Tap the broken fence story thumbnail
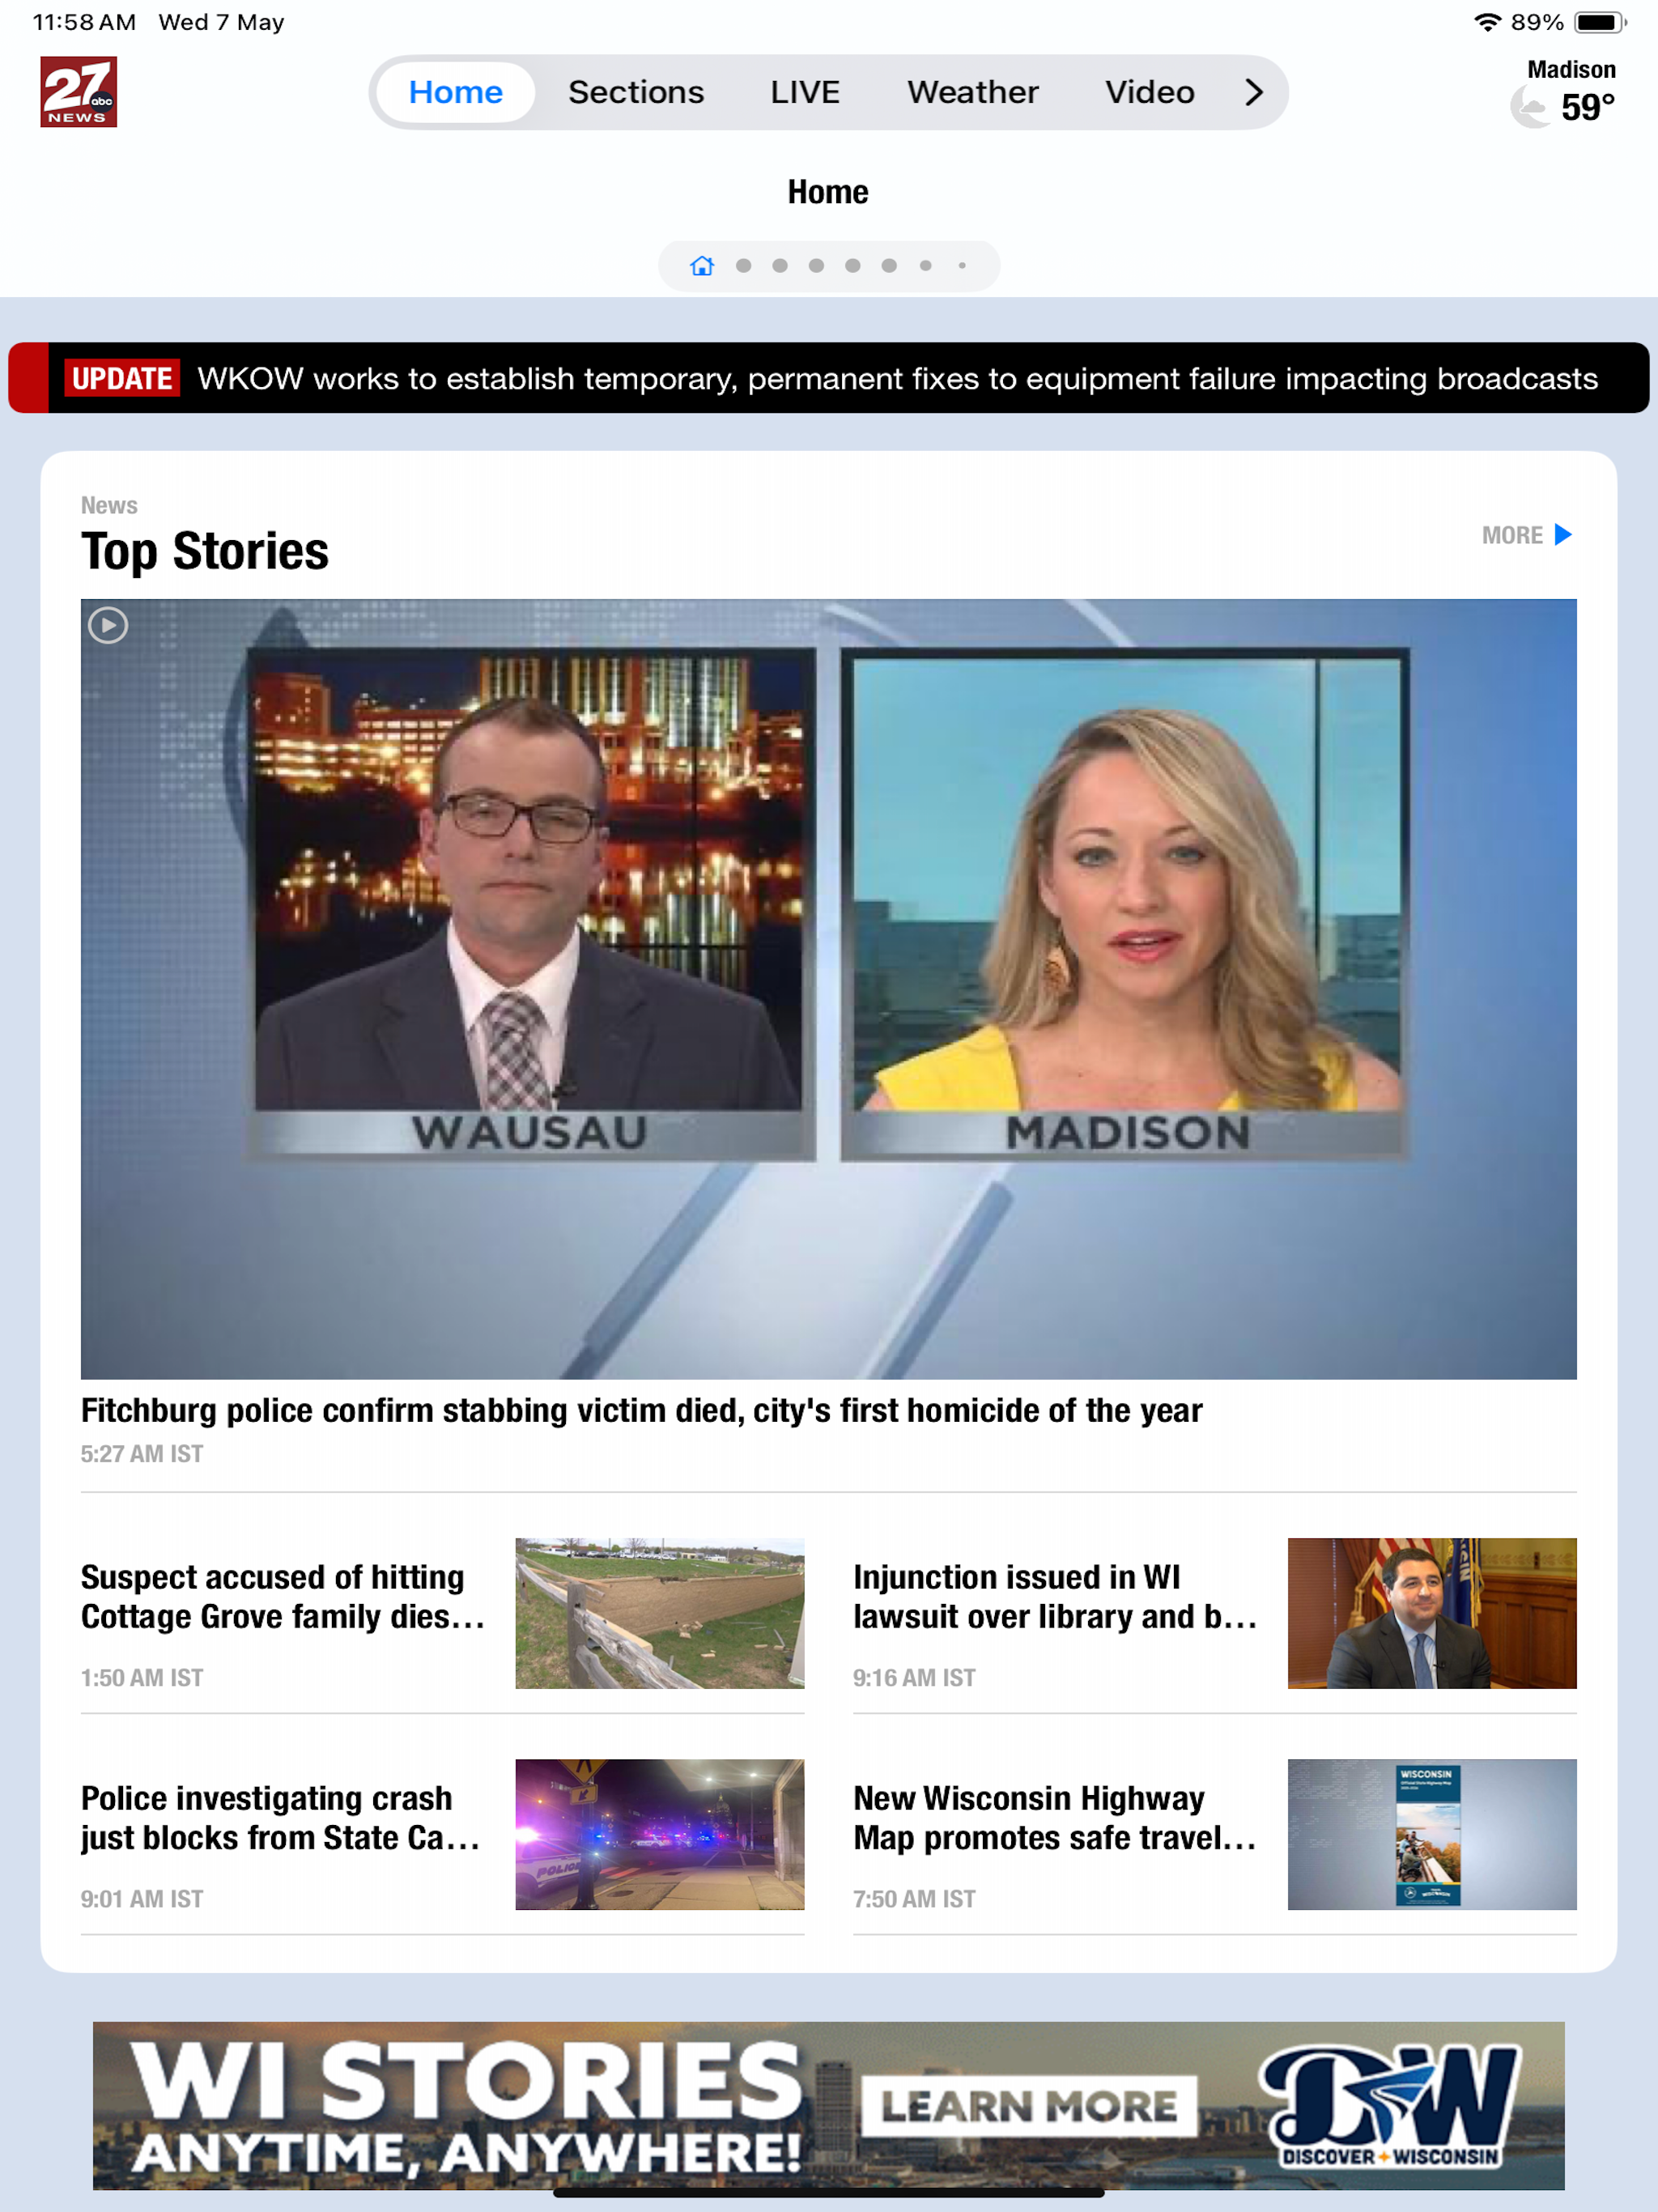 tap(660, 1613)
